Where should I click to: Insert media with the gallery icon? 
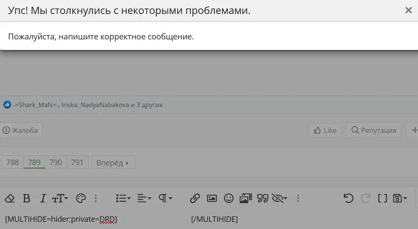[x=245, y=199]
